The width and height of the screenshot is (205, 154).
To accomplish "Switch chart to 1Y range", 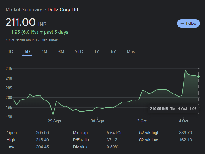I will [x=97, y=52].
